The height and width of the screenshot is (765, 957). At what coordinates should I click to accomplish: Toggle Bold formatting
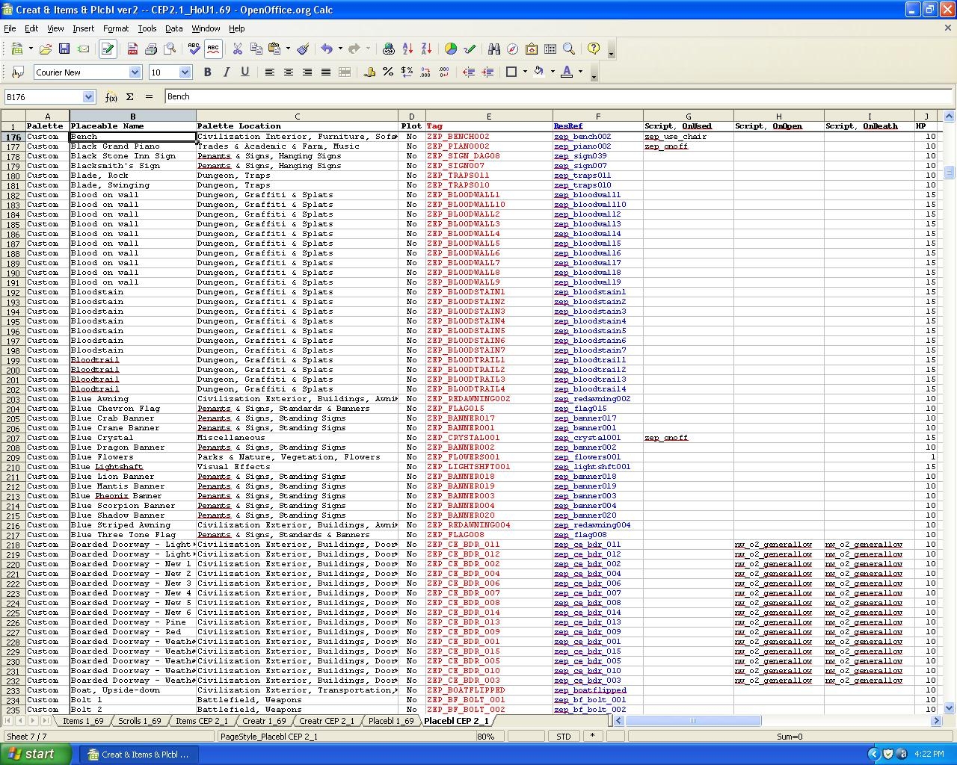207,72
